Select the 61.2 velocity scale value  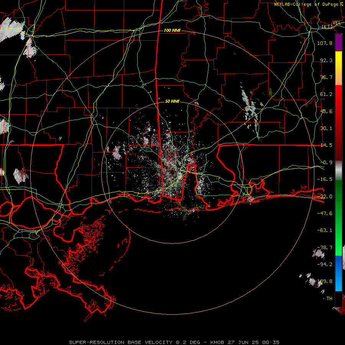(x=326, y=94)
